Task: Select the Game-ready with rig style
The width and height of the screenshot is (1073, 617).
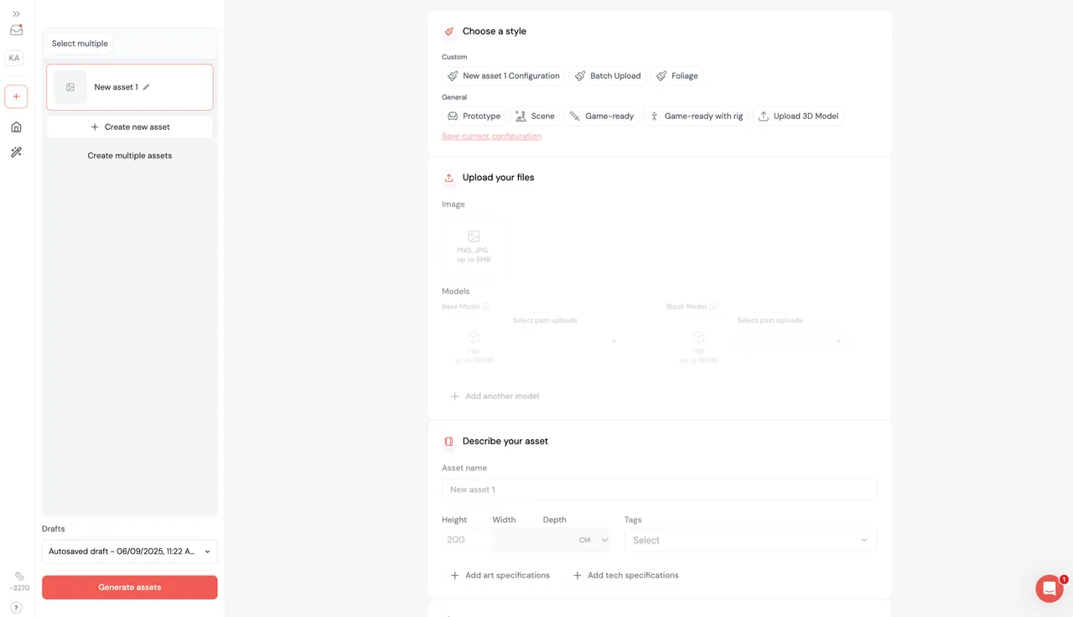Action: 696,117
